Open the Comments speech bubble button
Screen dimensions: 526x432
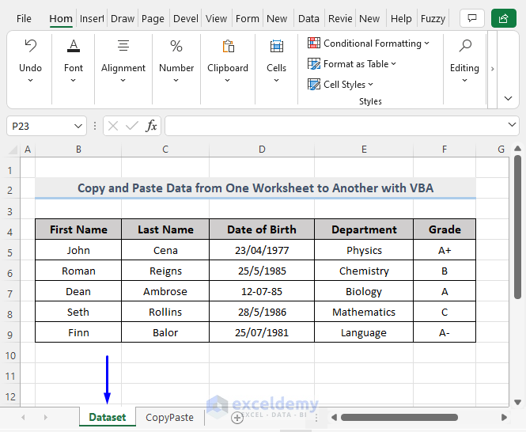472,18
